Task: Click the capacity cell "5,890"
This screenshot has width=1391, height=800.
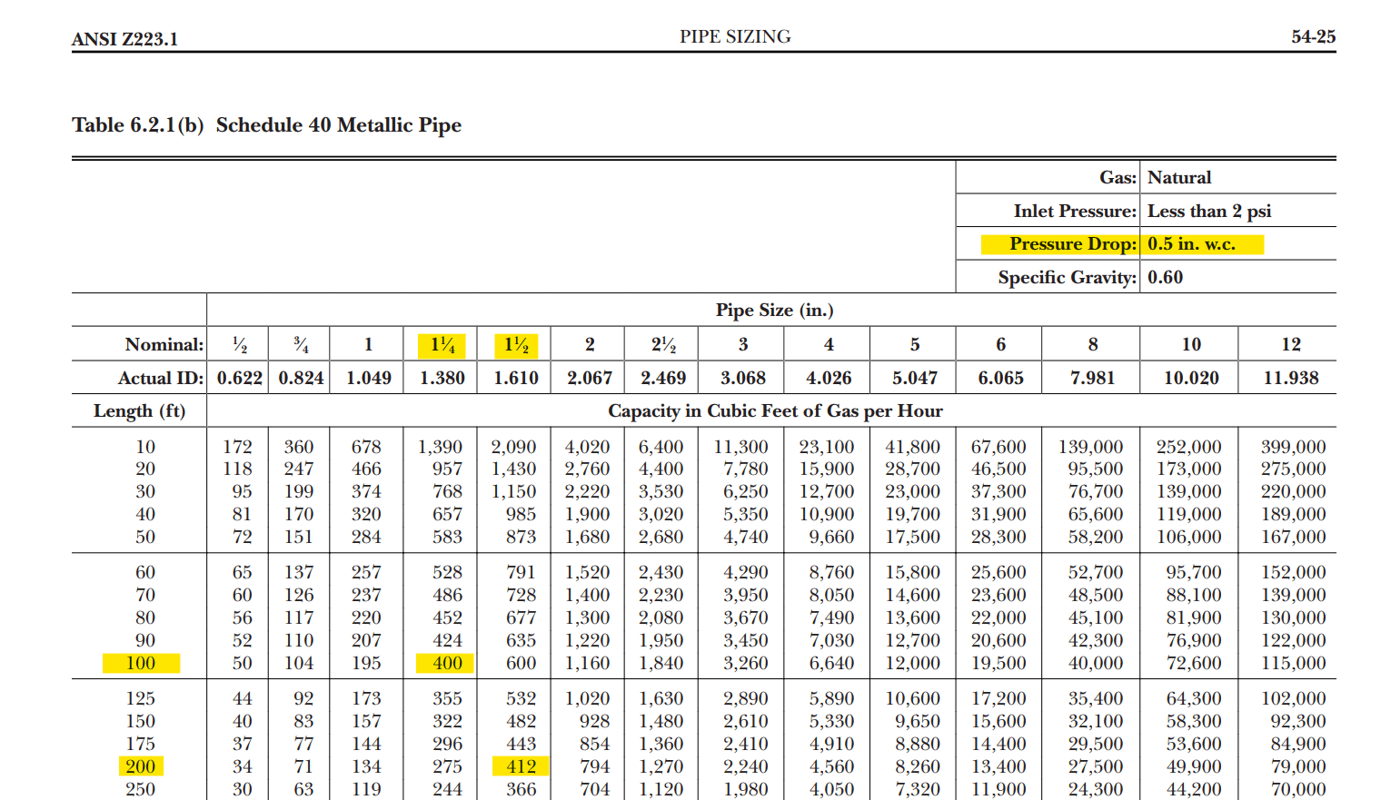Action: 831,698
